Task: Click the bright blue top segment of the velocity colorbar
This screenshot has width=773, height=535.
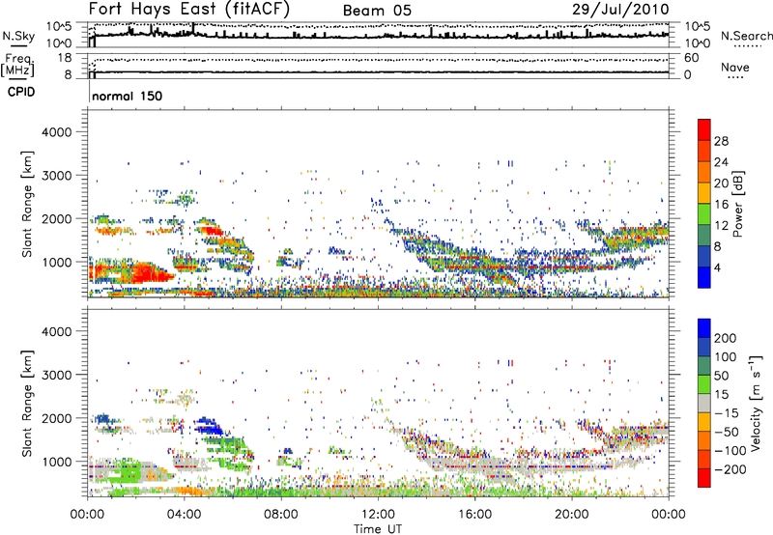Action: pyautogui.click(x=704, y=328)
